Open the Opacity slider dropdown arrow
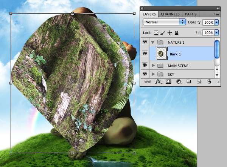This screenshot has height=167, width=227. [x=216, y=22]
